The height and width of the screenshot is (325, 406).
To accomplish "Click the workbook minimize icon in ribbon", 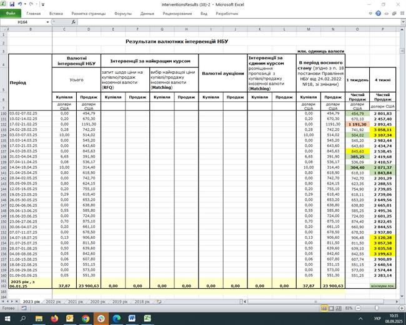I will tap(386, 14).
